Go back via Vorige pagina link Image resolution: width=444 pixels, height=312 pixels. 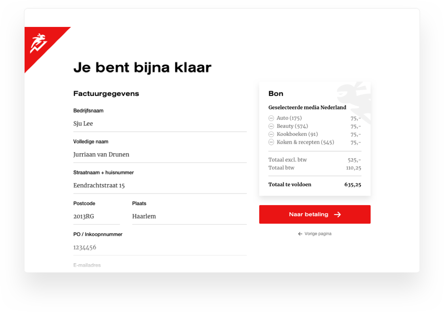[x=315, y=234]
